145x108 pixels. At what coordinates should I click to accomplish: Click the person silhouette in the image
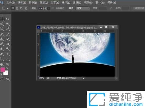click(73, 59)
